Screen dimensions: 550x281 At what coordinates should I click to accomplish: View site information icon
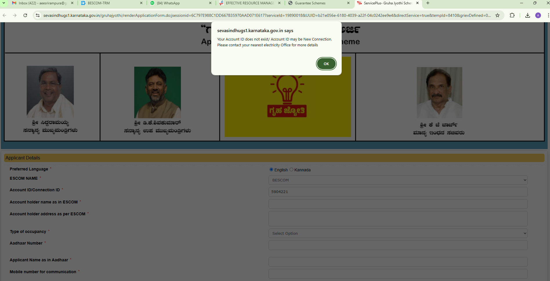pyautogui.click(x=38, y=15)
